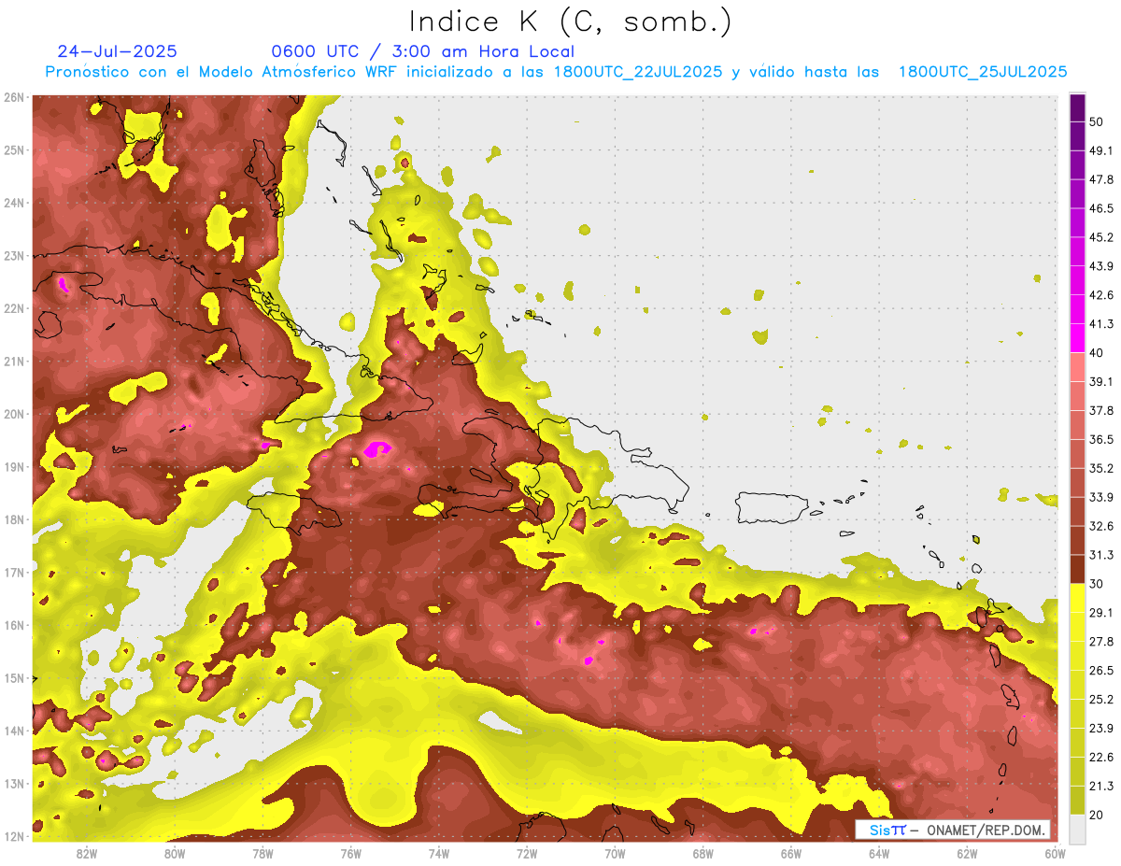Click the '0600 UTC / 3:00 am Hora Local' text

[422, 51]
